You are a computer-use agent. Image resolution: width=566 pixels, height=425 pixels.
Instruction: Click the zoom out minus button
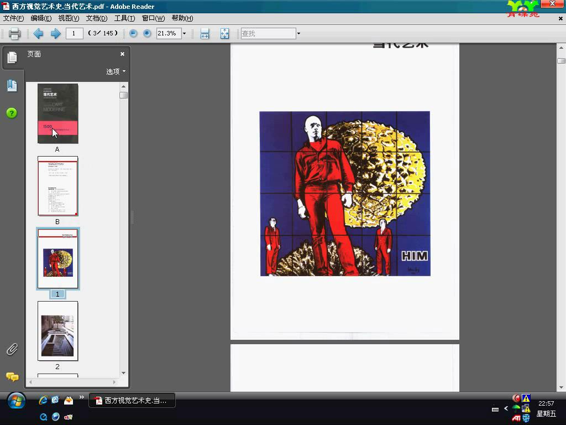point(133,34)
